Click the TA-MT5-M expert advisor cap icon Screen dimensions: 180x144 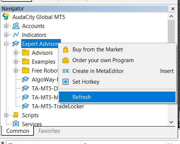(25, 97)
